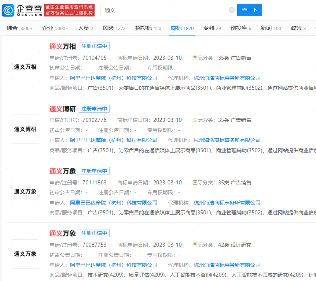Click 42类 设计研究 classification text
316x281 pixels.
(235, 245)
